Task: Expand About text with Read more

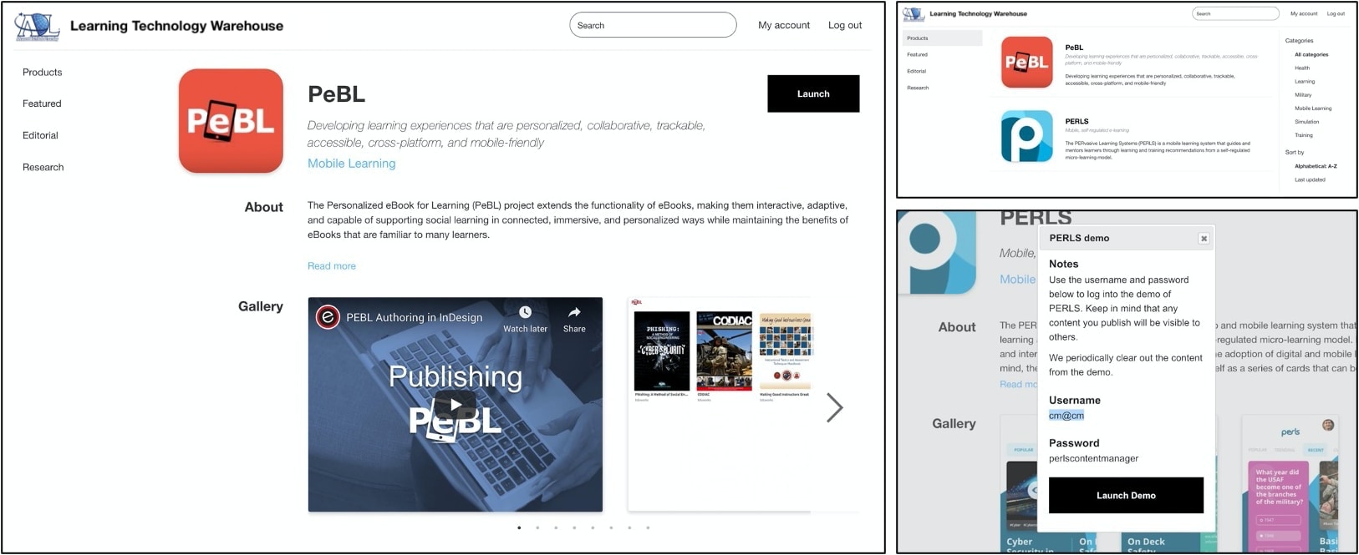Action: coord(331,266)
